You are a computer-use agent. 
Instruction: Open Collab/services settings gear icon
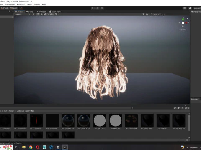pos(185,8)
